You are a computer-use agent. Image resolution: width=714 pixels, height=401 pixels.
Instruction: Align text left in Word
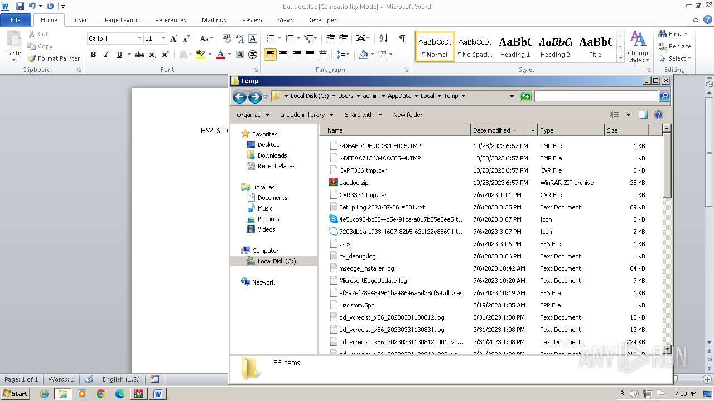tap(271, 55)
